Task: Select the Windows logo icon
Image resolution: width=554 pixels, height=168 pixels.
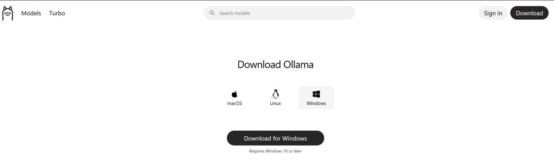Action: click(x=316, y=94)
